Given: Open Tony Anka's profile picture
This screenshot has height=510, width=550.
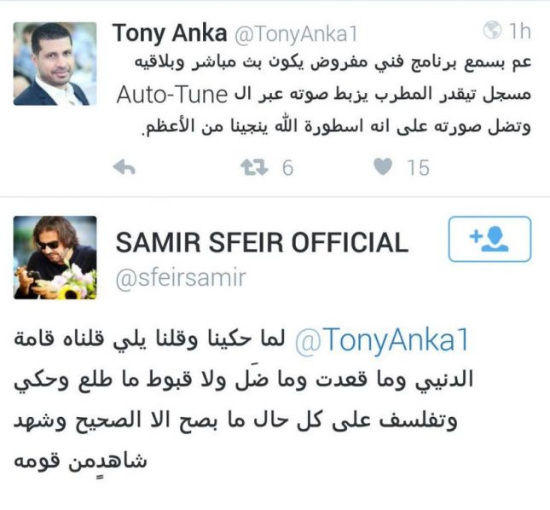Looking at the screenshot, I should pyautogui.click(x=55, y=64).
